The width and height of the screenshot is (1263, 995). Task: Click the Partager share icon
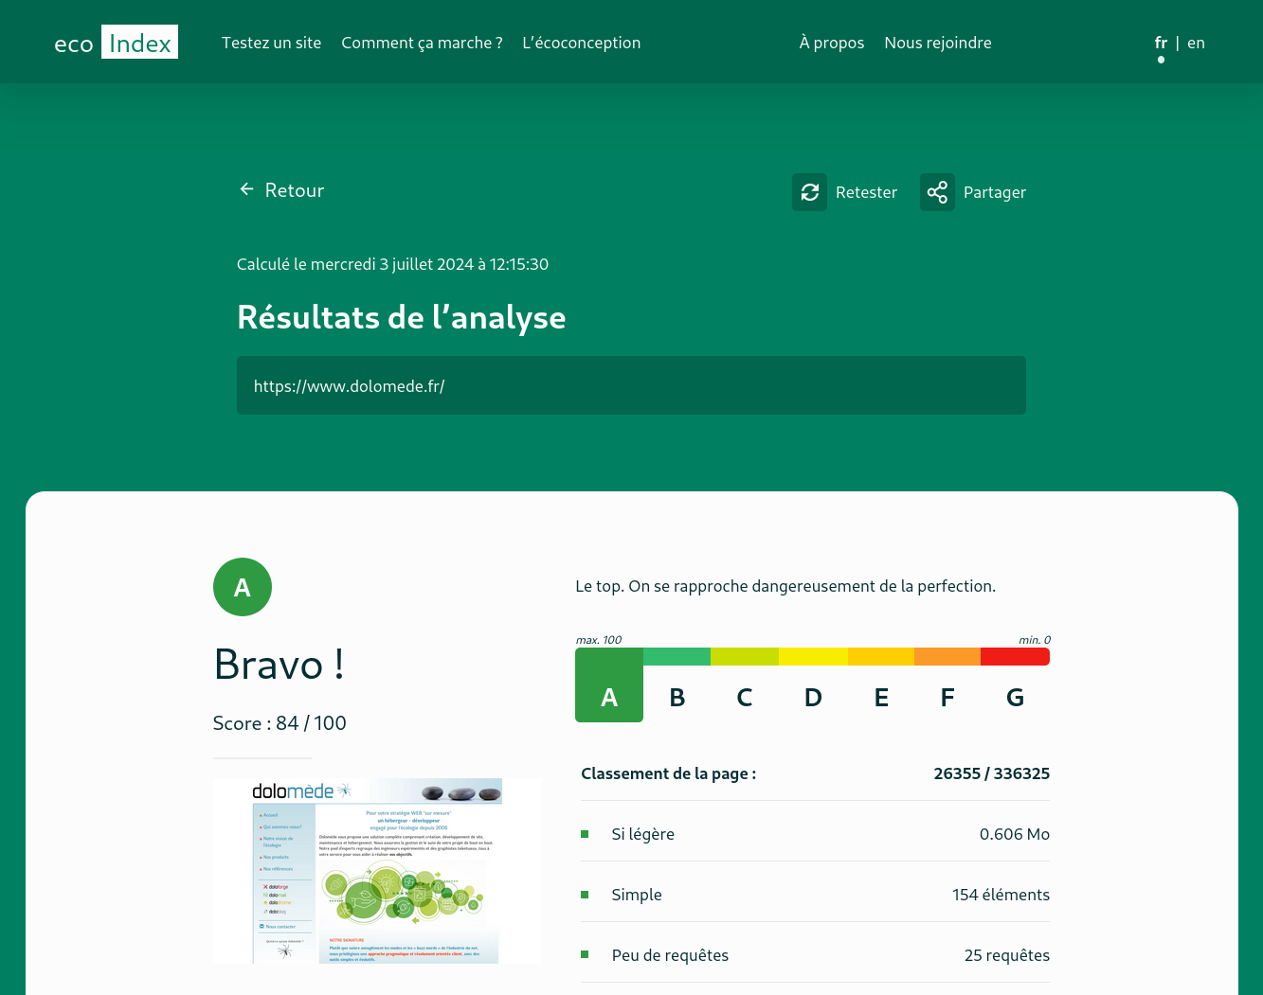[x=937, y=192]
